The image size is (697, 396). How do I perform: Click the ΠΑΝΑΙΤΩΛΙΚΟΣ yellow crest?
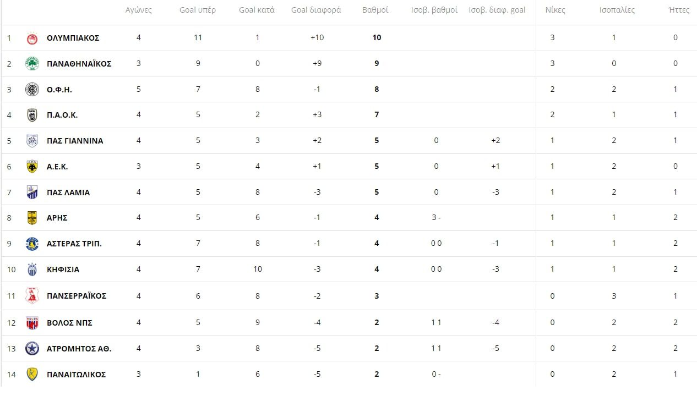click(x=32, y=375)
